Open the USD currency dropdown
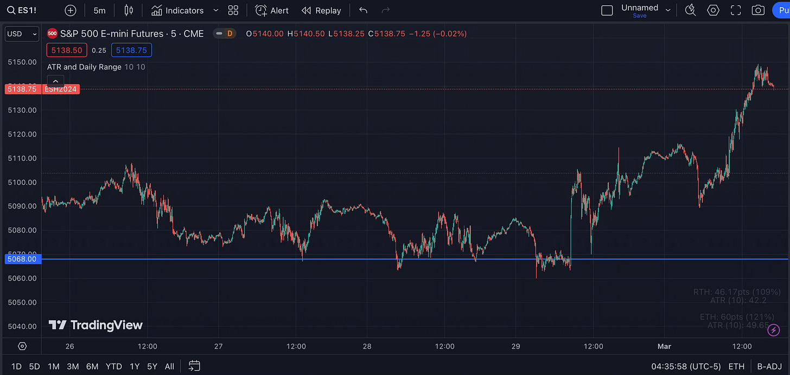Viewport: 790px width, 375px height. point(22,34)
